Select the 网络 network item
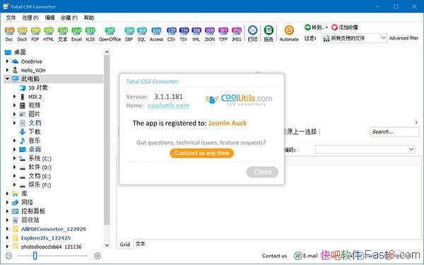The width and height of the screenshot is (424, 265). (x=23, y=202)
